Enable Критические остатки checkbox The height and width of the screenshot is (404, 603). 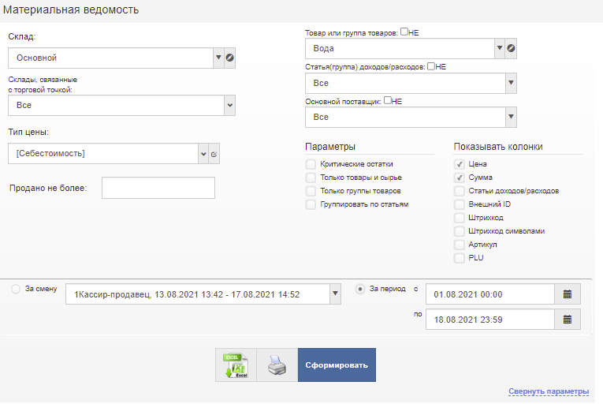point(311,164)
